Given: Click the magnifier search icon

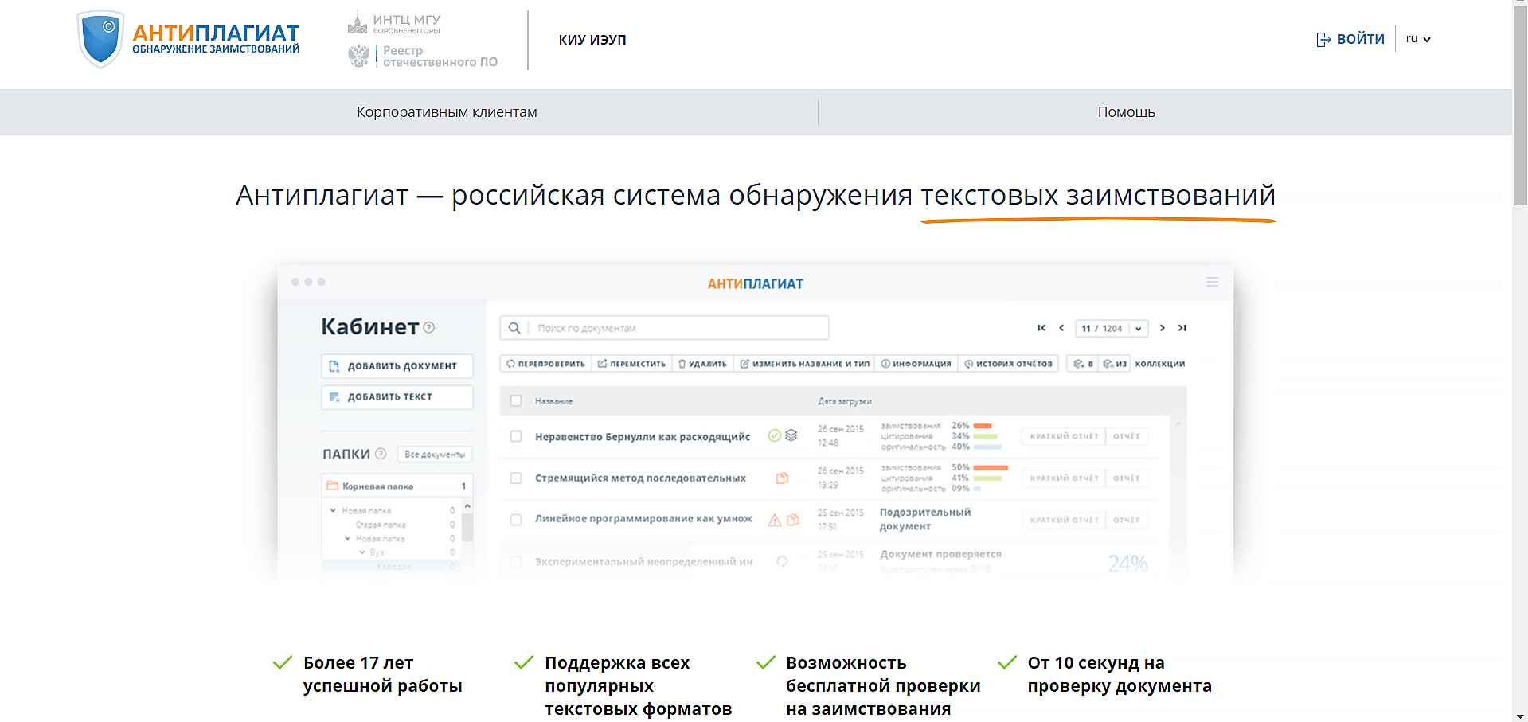Looking at the screenshot, I should pyautogui.click(x=514, y=328).
